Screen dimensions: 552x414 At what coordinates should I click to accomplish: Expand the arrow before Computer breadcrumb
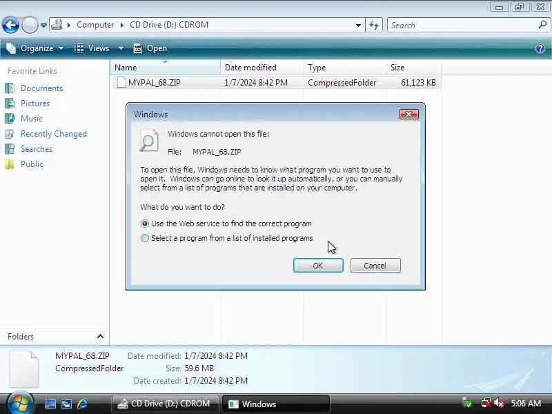[69, 25]
